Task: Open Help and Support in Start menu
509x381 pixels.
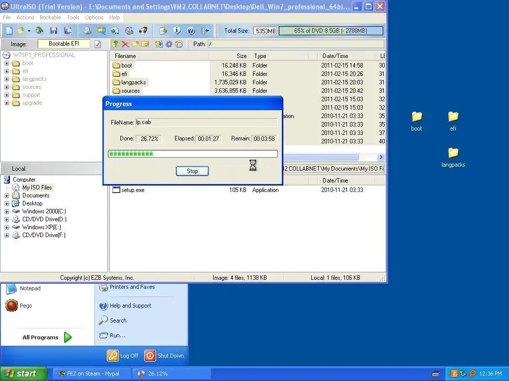Action: 125,306
